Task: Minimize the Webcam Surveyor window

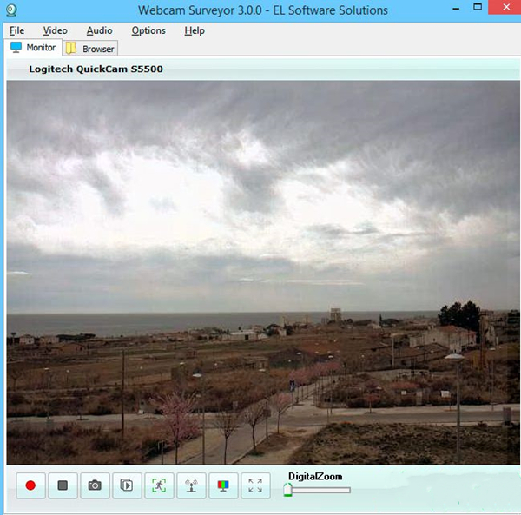Action: 456,7
